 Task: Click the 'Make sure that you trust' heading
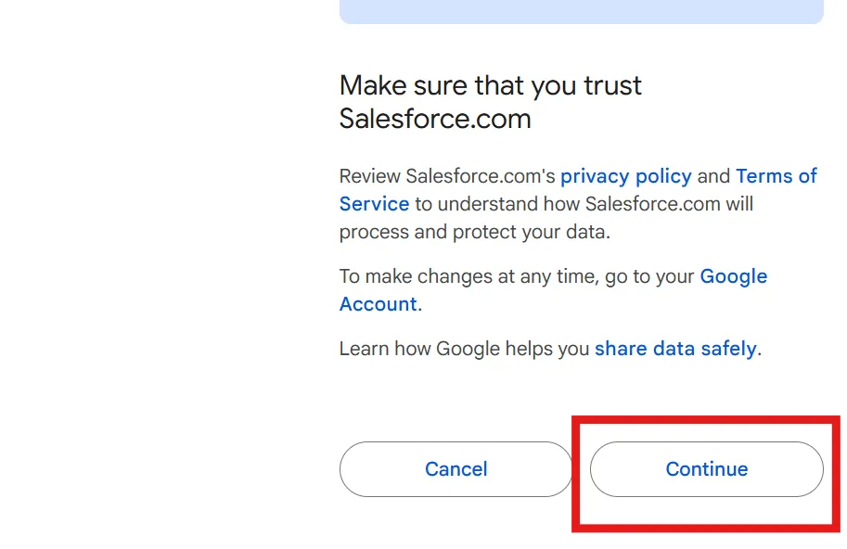[490, 86]
